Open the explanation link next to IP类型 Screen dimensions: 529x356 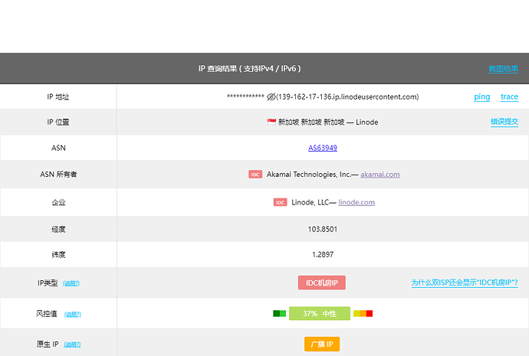click(71, 283)
